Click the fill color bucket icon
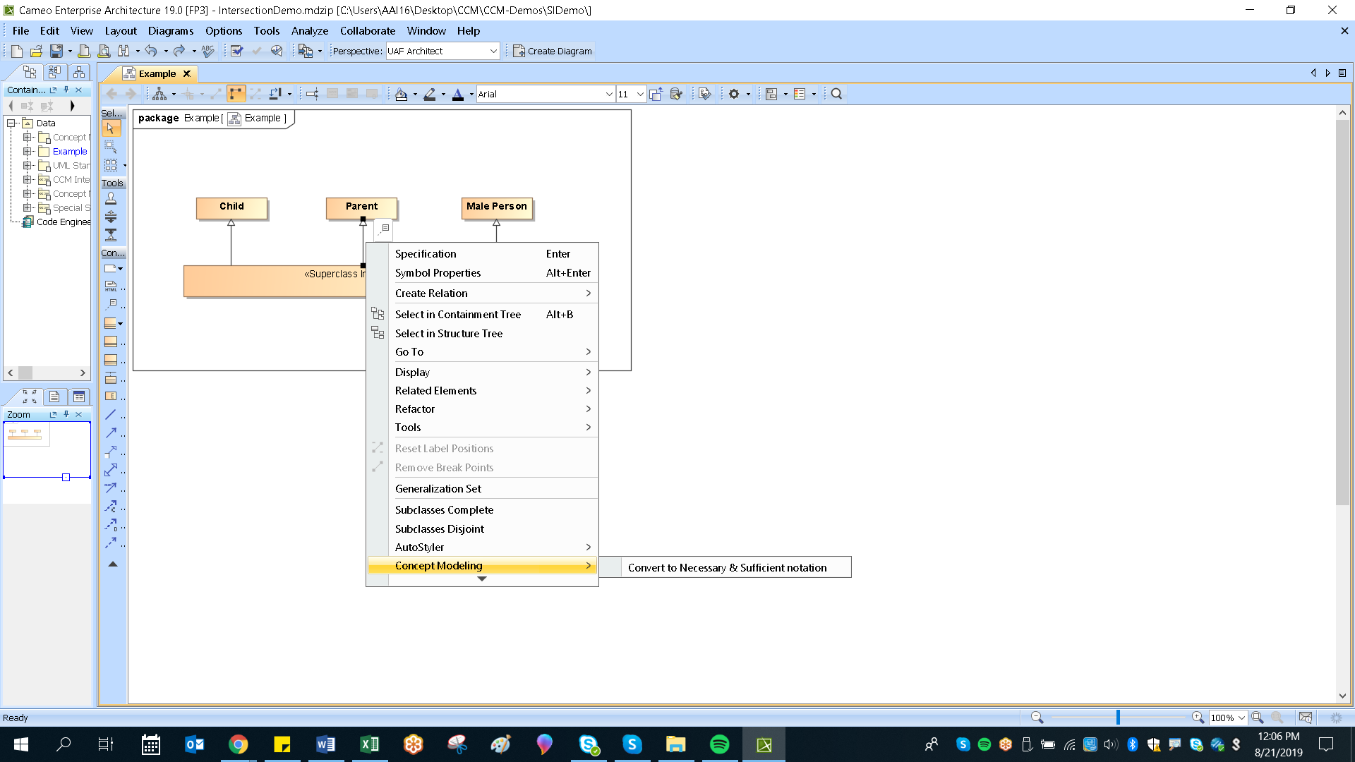This screenshot has width=1355, height=762. 401,94
